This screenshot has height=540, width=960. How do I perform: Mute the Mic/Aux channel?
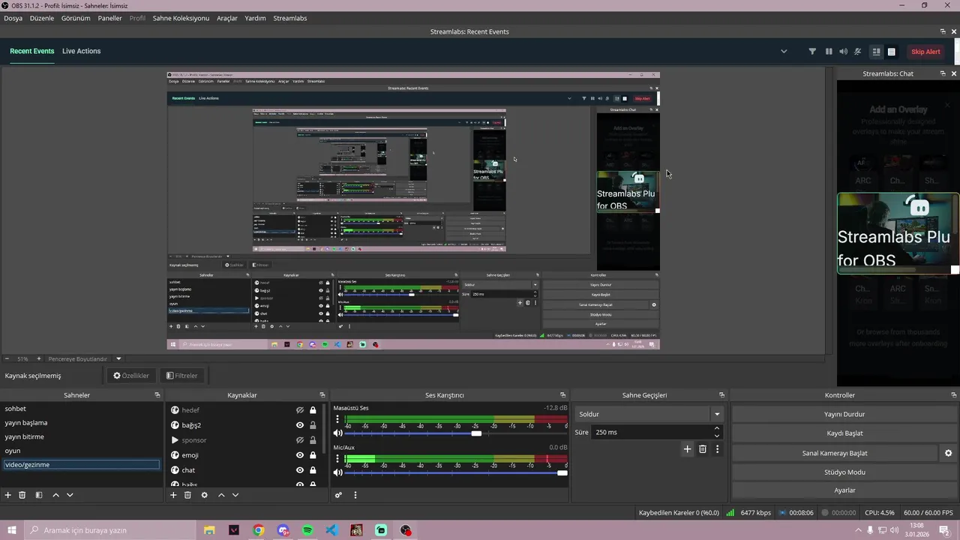click(x=337, y=472)
